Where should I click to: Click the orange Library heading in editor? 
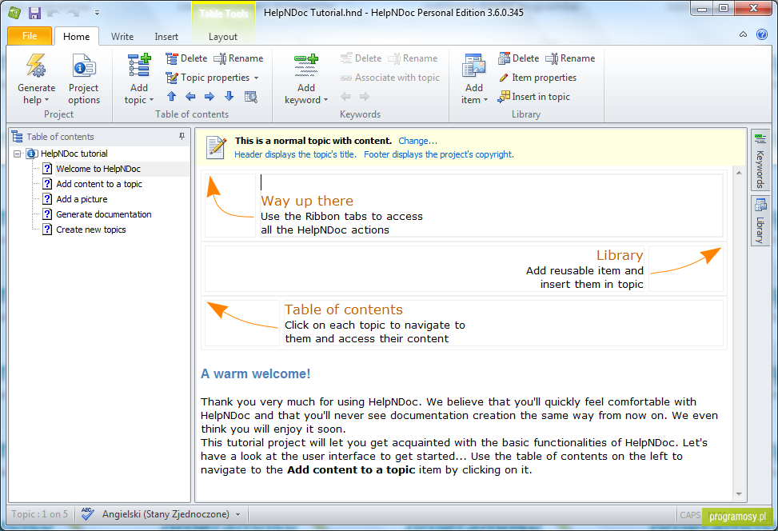[x=620, y=255]
